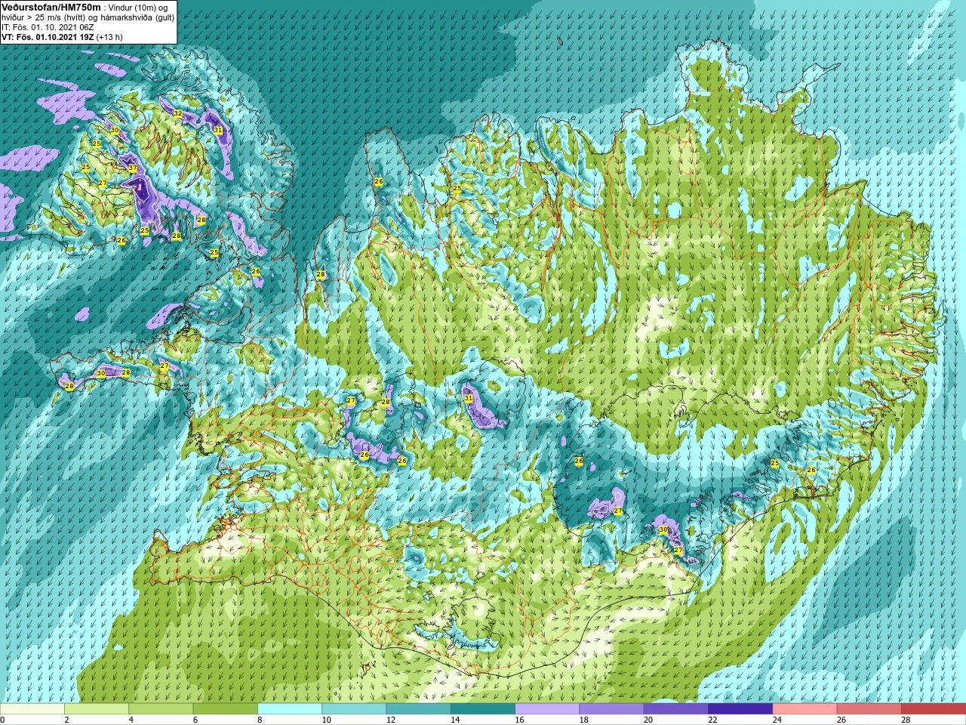Click the legend tick label 10
Viewport: 966px width, 725px height.
326,720
